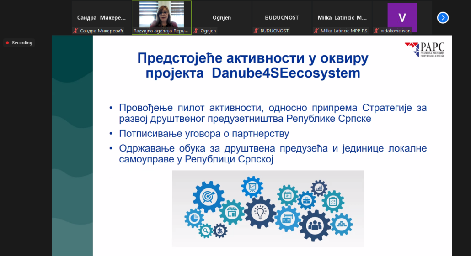The image size is (471, 256).
Task: Click the bullet starting with Одржавање обука
Action: [x=273, y=153]
